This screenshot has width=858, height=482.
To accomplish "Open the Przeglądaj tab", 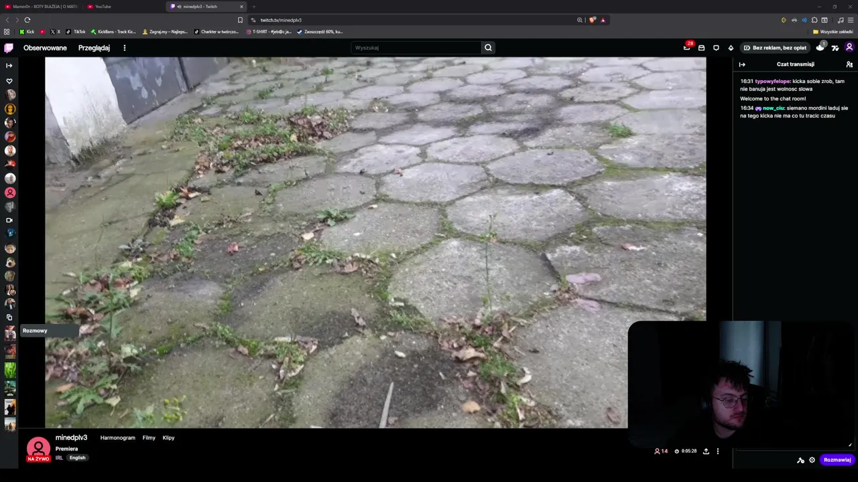I will [94, 48].
